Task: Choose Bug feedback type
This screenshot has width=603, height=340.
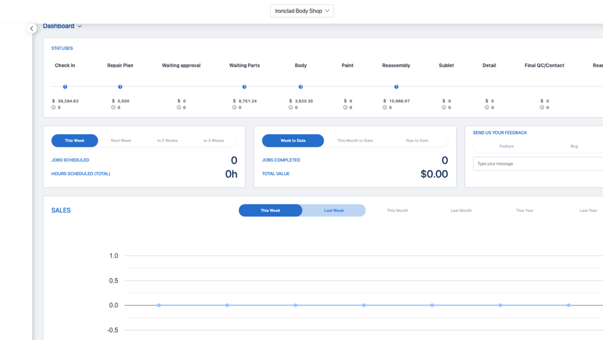Action: [x=574, y=146]
